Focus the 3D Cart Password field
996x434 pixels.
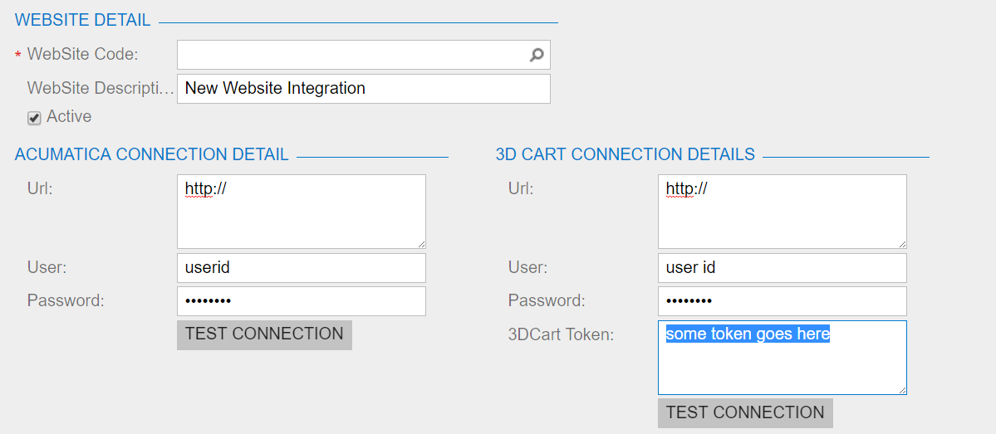[782, 301]
